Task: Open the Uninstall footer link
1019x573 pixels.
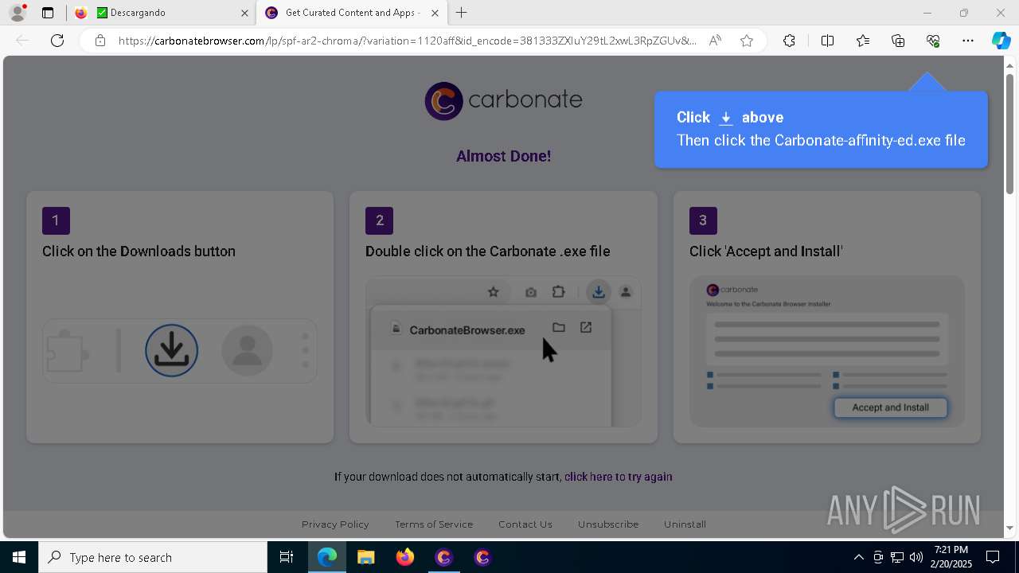Action: click(x=685, y=524)
